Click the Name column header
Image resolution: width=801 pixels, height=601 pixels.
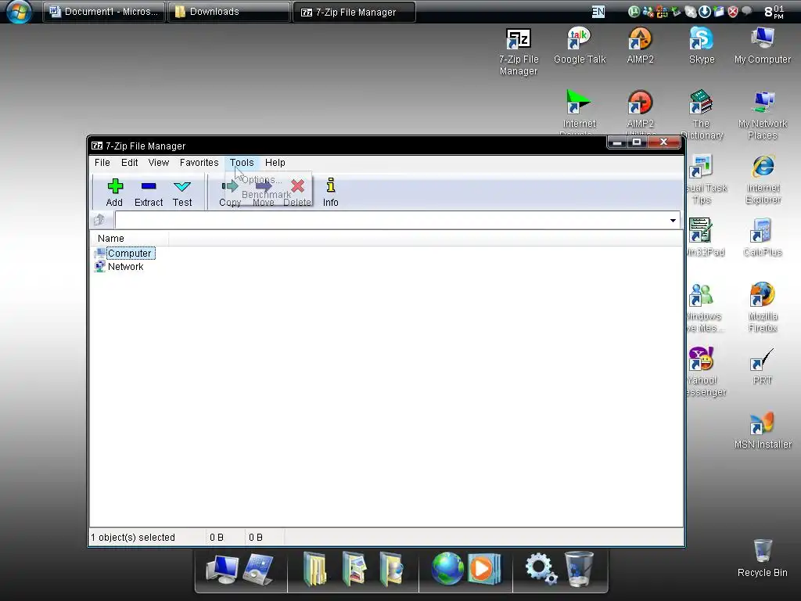point(130,238)
